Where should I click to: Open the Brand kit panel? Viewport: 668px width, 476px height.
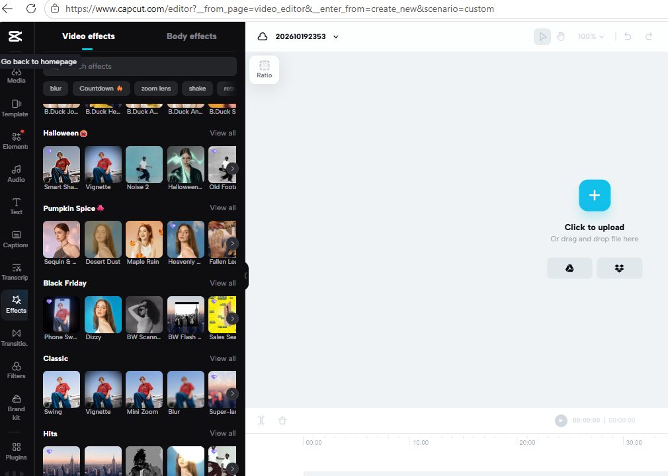(x=16, y=407)
